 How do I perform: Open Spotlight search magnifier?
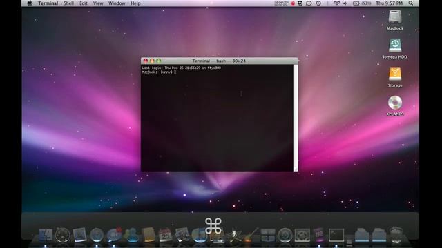[x=411, y=3]
